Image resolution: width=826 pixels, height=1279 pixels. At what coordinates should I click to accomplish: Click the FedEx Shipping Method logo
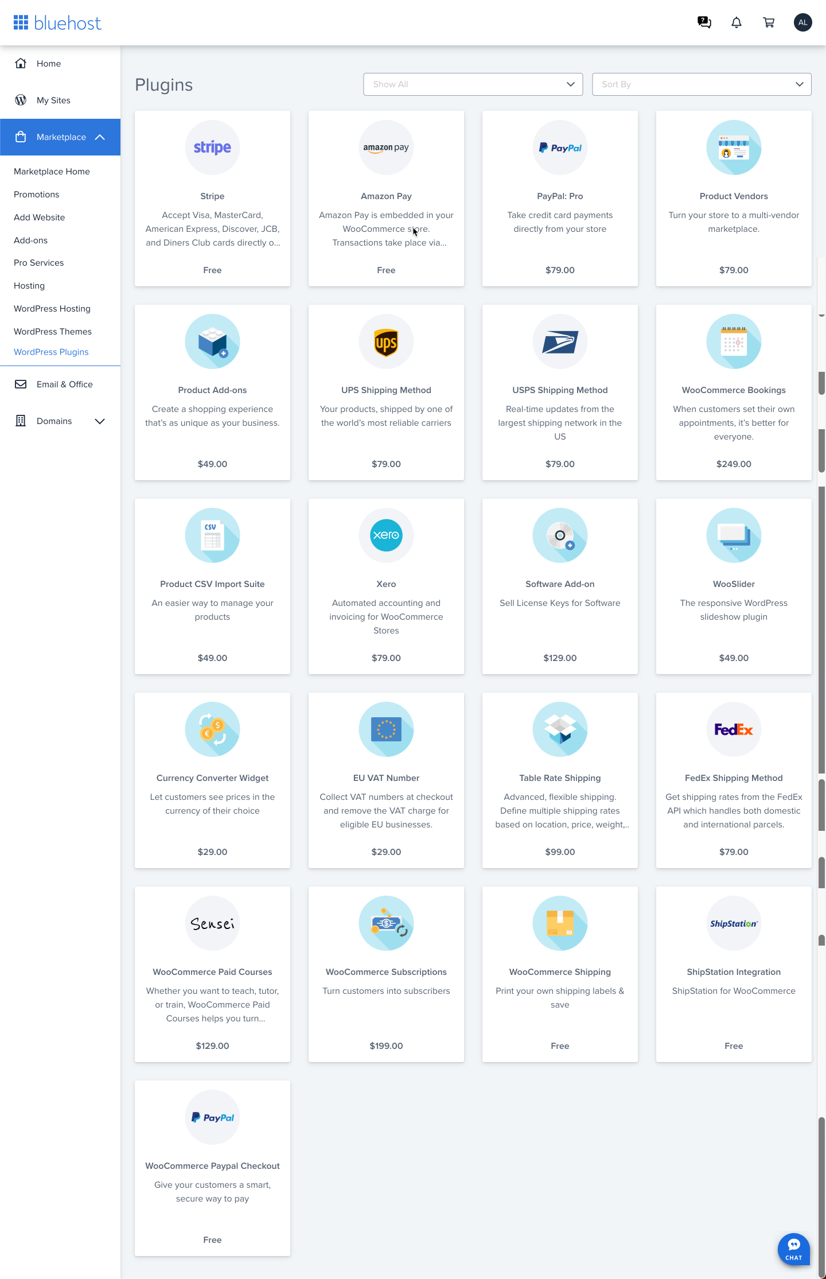[x=734, y=729]
